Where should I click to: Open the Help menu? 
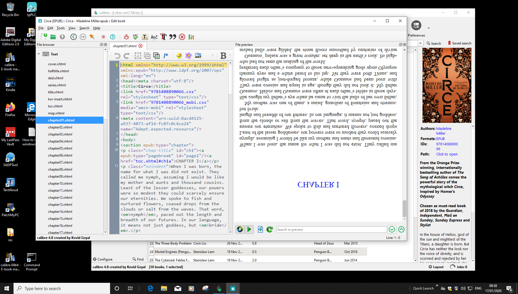[x=97, y=28]
